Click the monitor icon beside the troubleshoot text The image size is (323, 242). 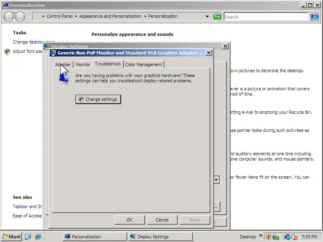coord(64,79)
